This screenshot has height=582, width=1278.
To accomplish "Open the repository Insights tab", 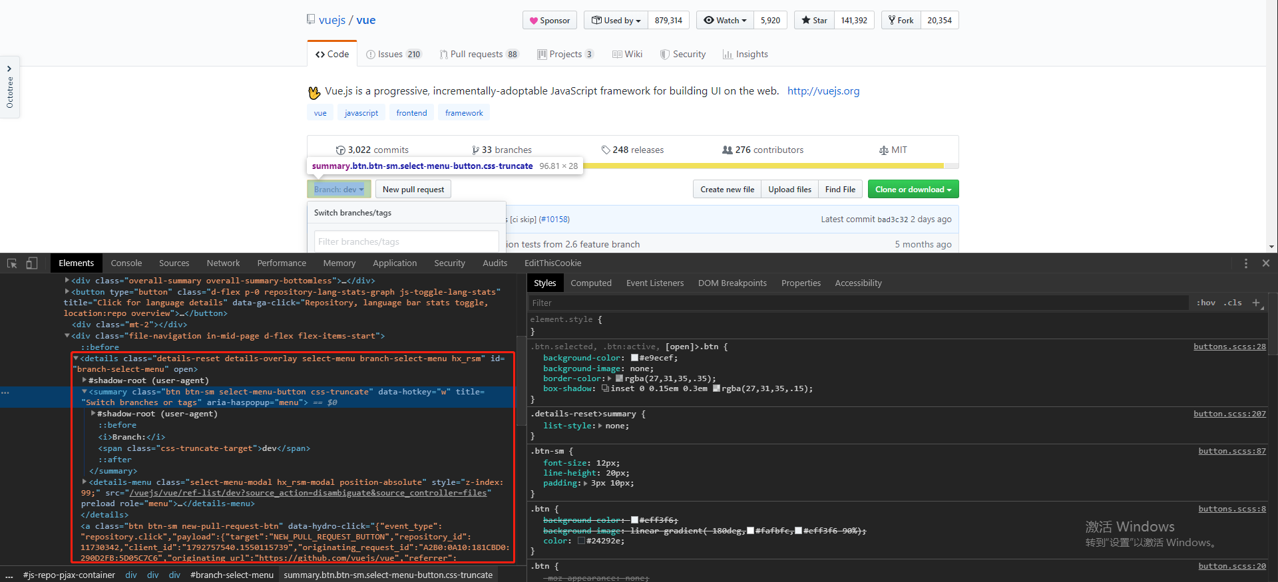I will (x=745, y=54).
